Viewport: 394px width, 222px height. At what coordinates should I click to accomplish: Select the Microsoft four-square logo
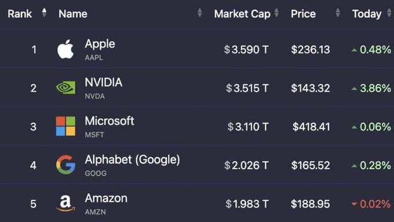coord(65,126)
